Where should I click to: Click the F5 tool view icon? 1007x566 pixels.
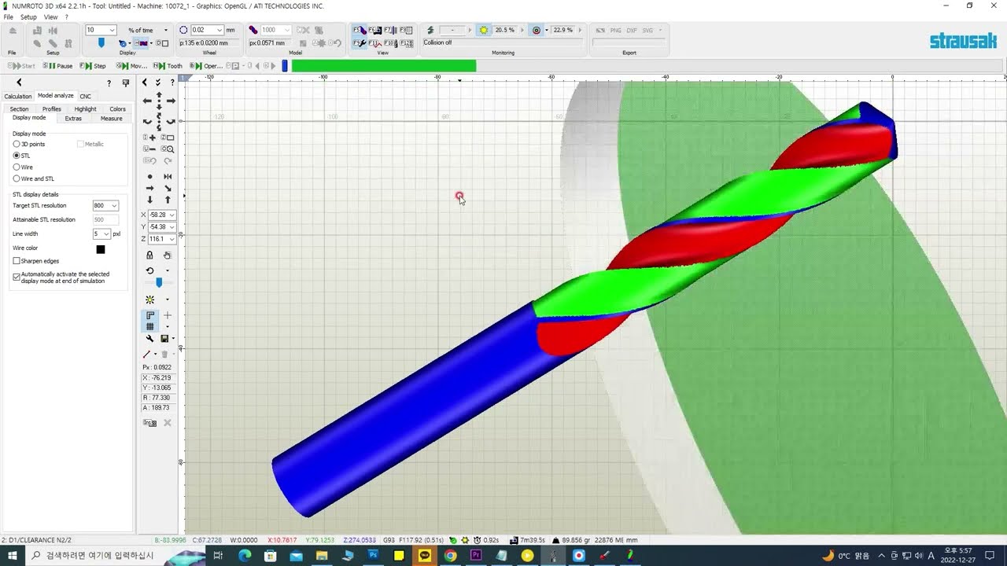pyautogui.click(x=360, y=31)
